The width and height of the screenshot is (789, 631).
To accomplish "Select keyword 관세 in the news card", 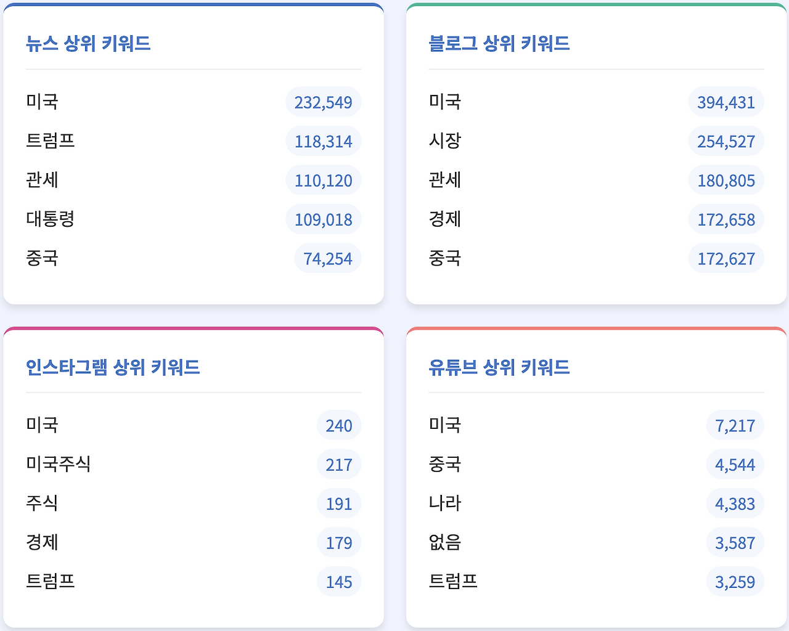I will point(42,180).
